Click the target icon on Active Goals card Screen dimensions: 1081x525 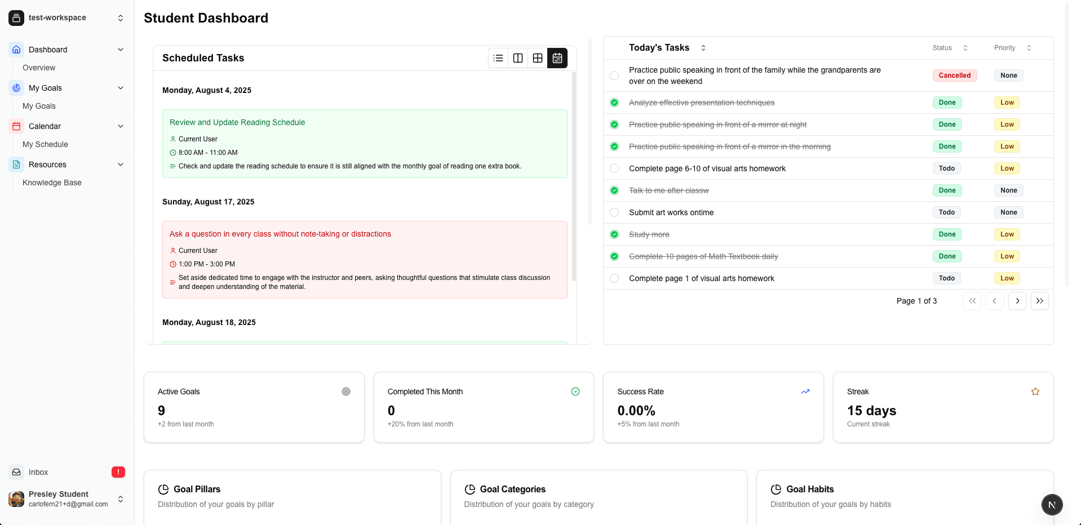pyautogui.click(x=346, y=391)
